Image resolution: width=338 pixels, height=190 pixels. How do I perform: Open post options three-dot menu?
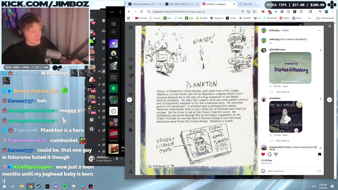pos(319,30)
